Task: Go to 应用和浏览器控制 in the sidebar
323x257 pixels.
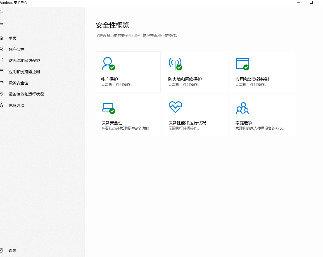Action: (24, 72)
